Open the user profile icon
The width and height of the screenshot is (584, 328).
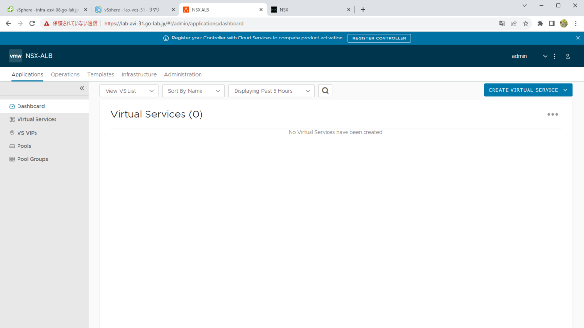point(567,56)
